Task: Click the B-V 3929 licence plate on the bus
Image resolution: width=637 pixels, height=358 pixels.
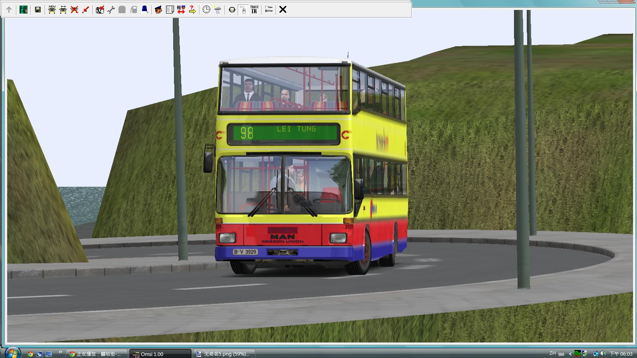Action: (245, 252)
